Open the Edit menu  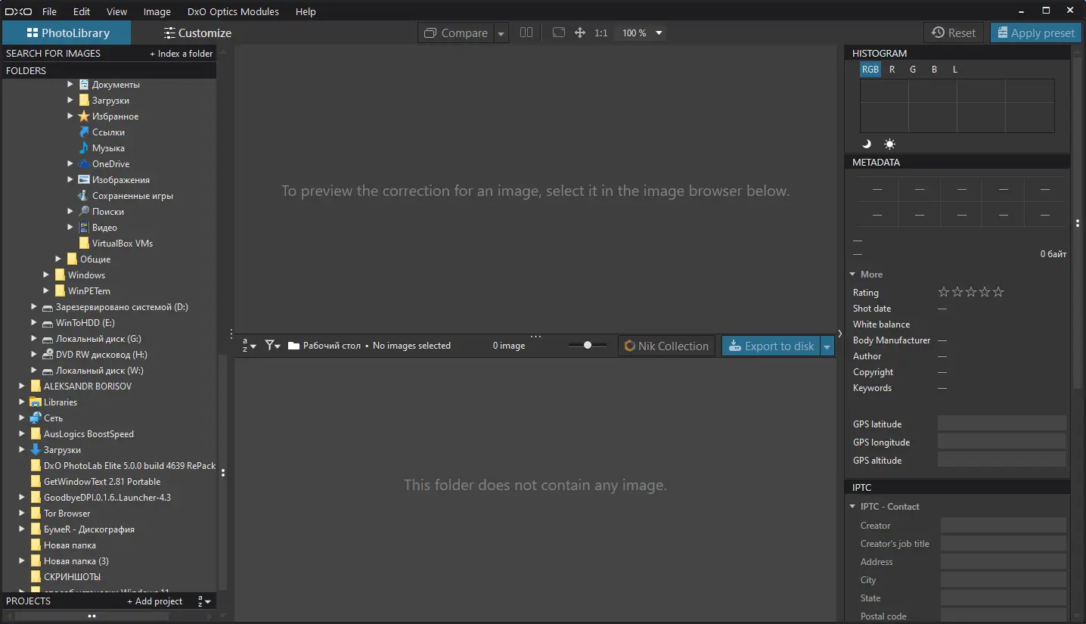click(x=82, y=11)
